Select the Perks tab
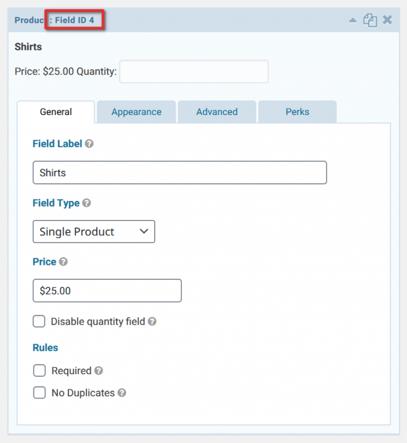 (x=297, y=112)
